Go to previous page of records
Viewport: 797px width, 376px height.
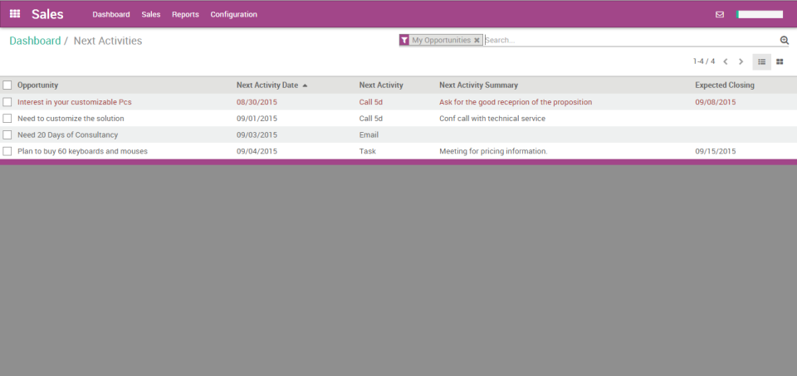pos(725,61)
